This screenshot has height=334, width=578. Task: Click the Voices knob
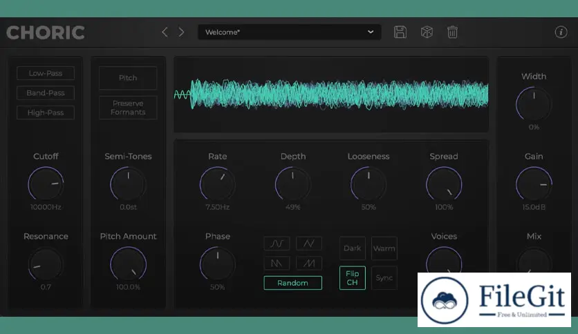(x=444, y=260)
